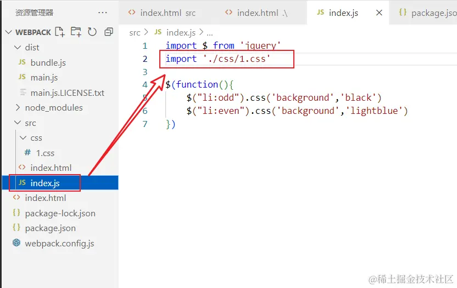The width and height of the screenshot is (457, 288).
Task: Click the index.js breadcrumb segment
Action: click(181, 33)
